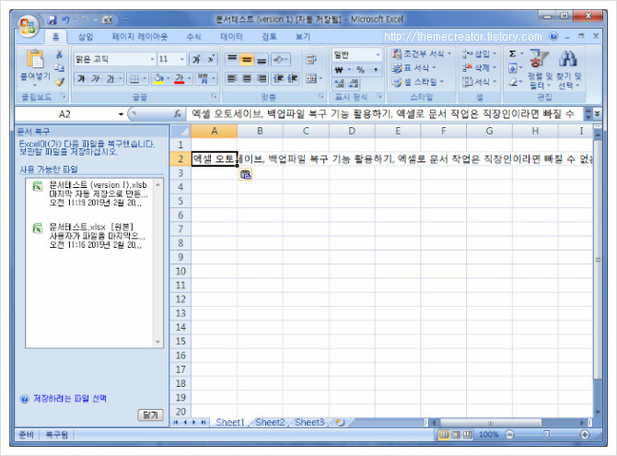Increase indent icon
The width and height of the screenshot is (617, 456).
(x=292, y=78)
